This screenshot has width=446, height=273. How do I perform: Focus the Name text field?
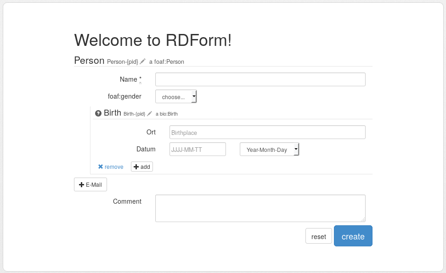pos(260,79)
